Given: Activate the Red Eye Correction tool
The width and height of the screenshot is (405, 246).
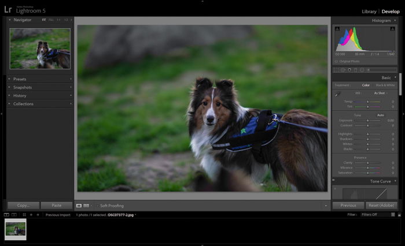Looking at the screenshot, I should [x=349, y=70].
